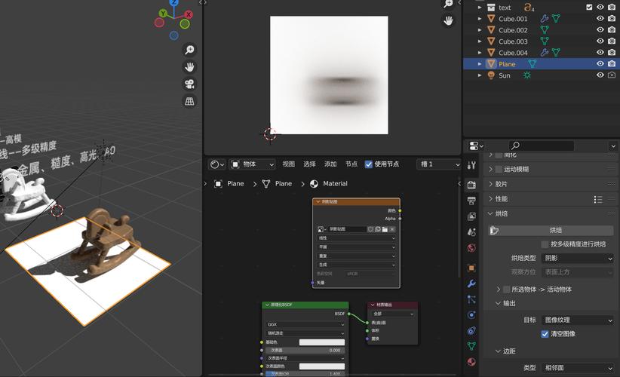
Task: Switch perspective/orthographic grid icon in viewport
Action: (x=190, y=101)
